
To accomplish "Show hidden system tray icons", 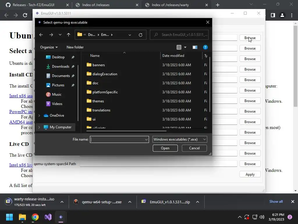I will [x=240, y=217].
